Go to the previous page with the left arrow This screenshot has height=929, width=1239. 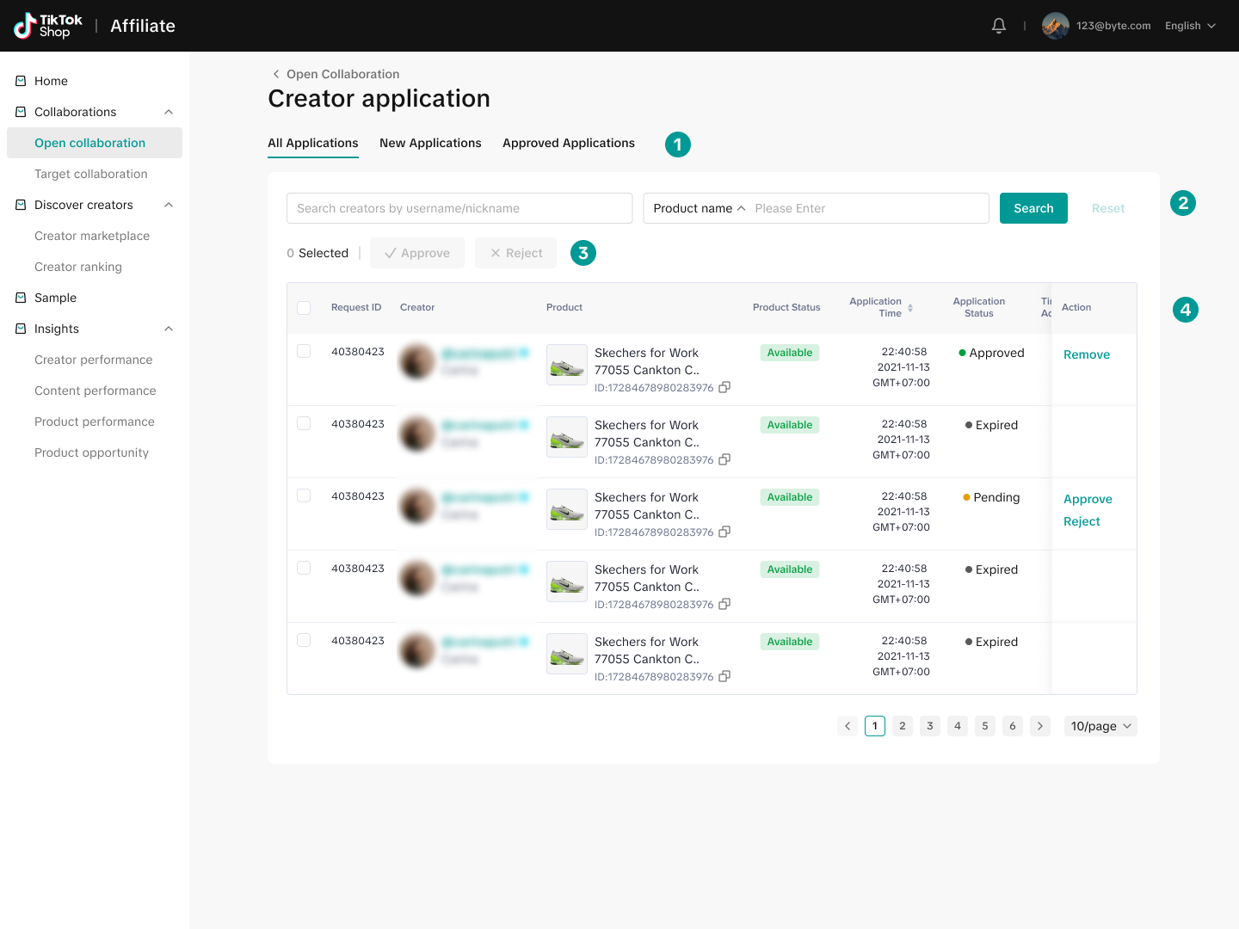tap(848, 726)
